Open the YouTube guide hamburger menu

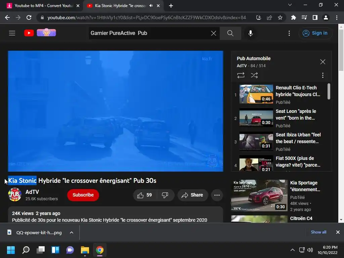12,33
